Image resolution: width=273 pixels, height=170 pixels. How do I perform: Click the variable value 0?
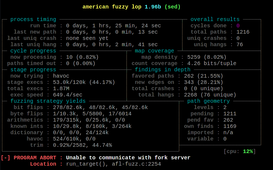pyautogui.click(x=225, y=139)
